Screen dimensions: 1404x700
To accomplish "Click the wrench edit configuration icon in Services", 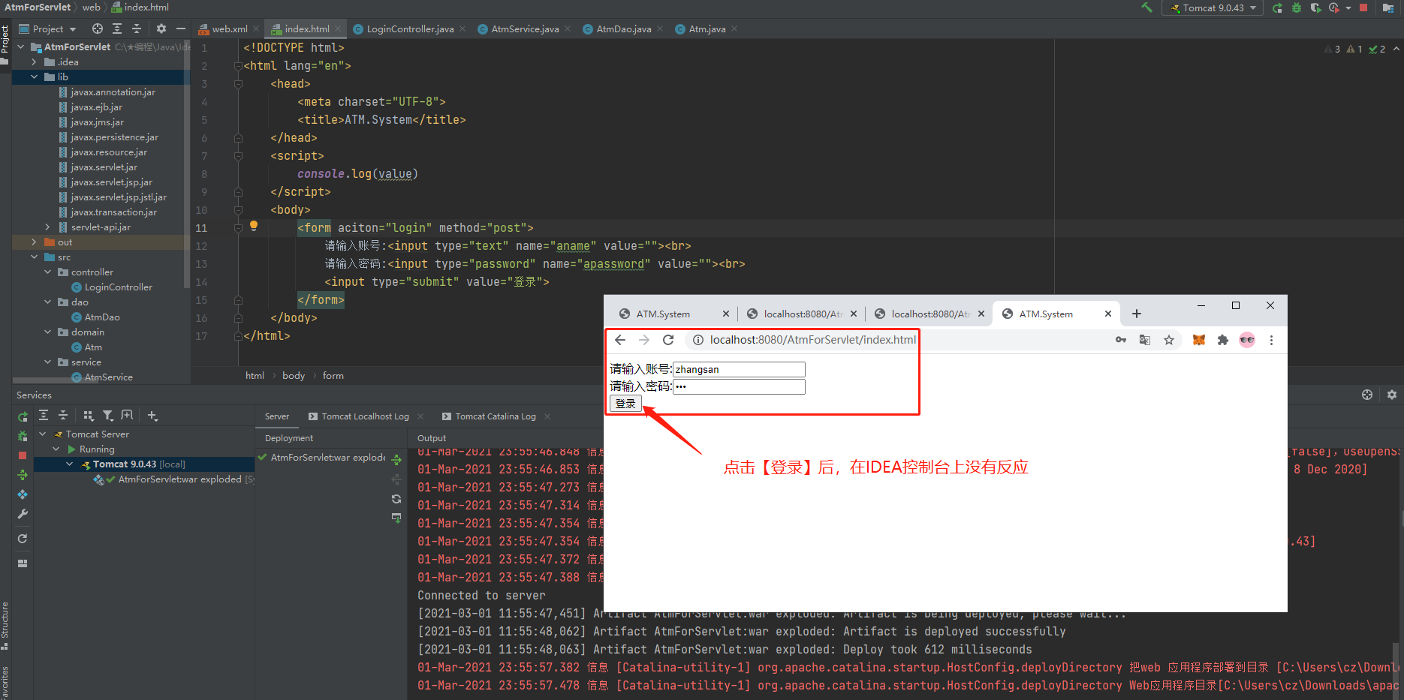I will (23, 514).
